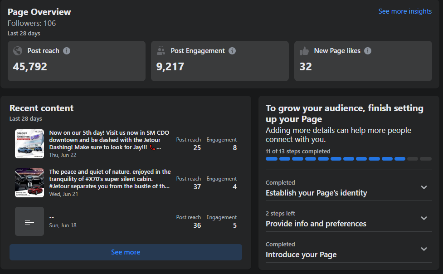
Task: Click the Post reach globe icon
Action: tap(18, 51)
